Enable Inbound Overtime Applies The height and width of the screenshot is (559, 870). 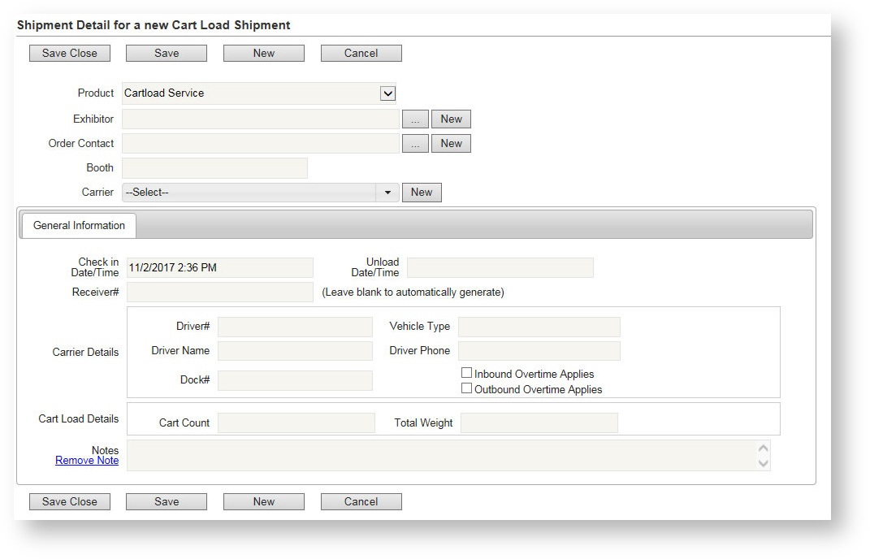click(x=467, y=372)
